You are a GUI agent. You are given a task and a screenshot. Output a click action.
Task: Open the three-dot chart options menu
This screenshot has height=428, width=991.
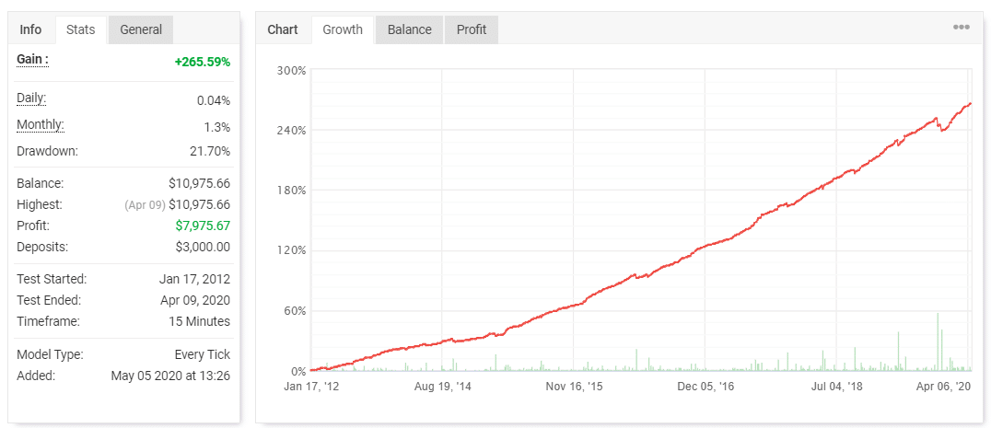(x=961, y=28)
